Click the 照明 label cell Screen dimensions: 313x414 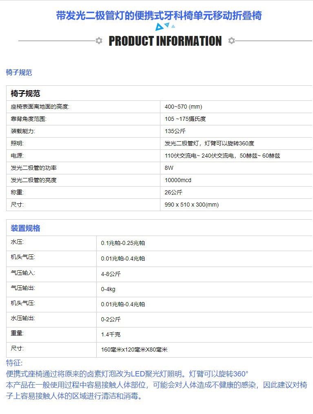pos(83,143)
